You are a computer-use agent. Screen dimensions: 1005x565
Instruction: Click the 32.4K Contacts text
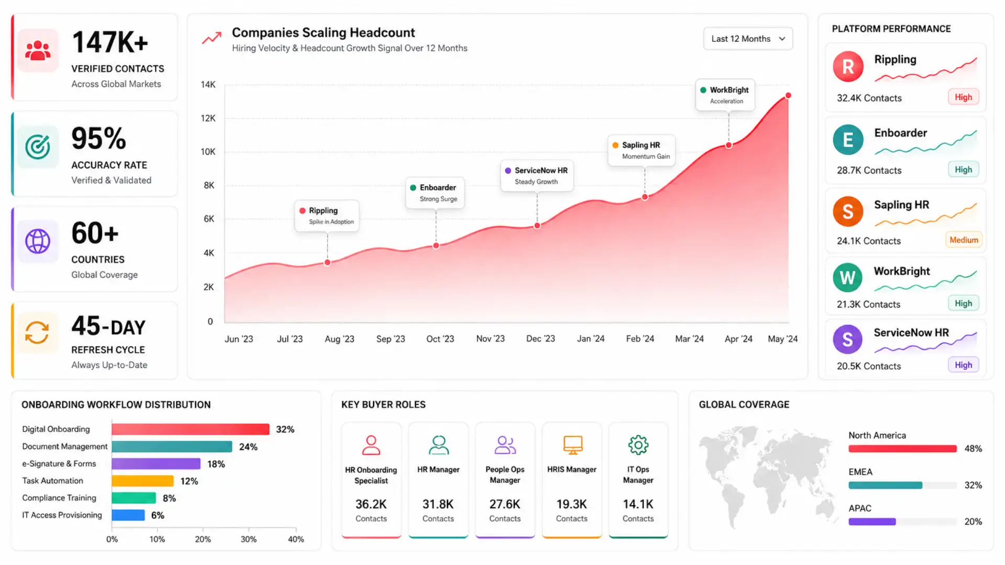point(869,98)
